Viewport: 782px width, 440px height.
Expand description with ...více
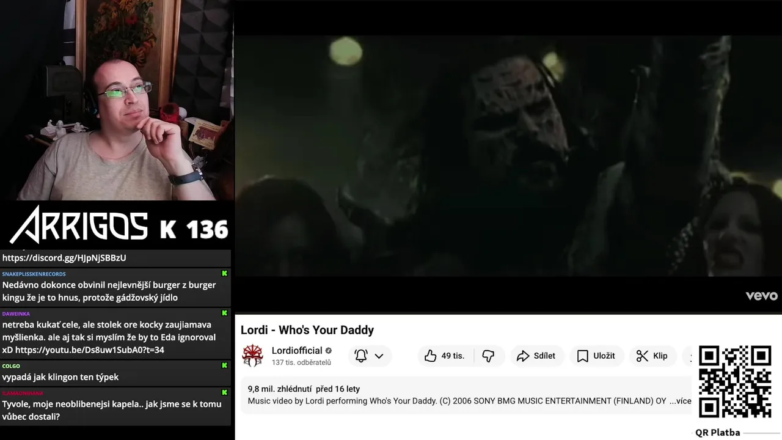coord(681,401)
